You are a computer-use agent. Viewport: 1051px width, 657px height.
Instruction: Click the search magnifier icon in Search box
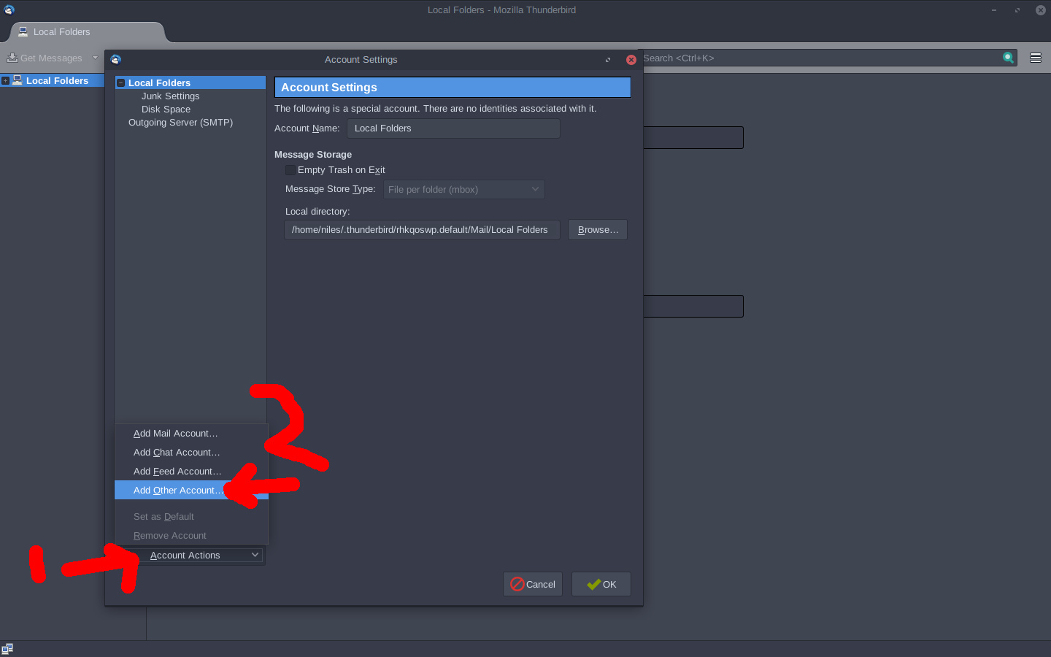click(1008, 58)
